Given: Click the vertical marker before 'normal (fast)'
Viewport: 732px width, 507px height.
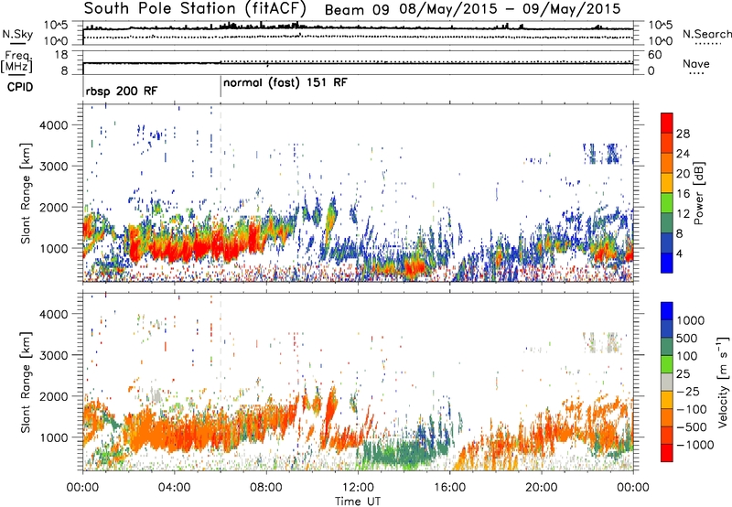Looking at the screenshot, I should [x=221, y=87].
